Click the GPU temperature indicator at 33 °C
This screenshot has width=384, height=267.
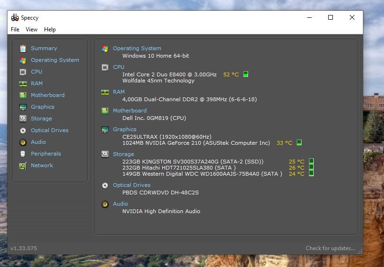coord(284,143)
